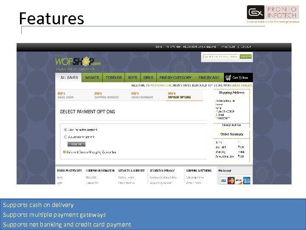Click the Home link in top bar

[x=159, y=47]
